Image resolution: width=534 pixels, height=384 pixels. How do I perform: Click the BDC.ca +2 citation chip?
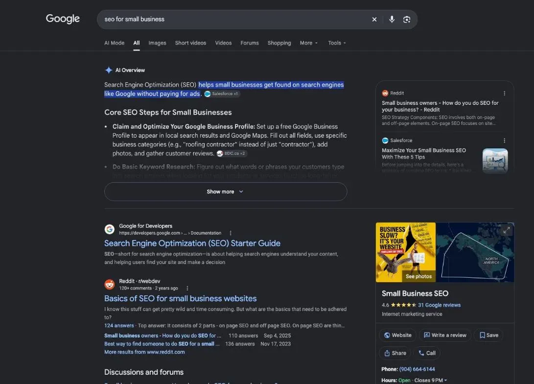tap(231, 153)
